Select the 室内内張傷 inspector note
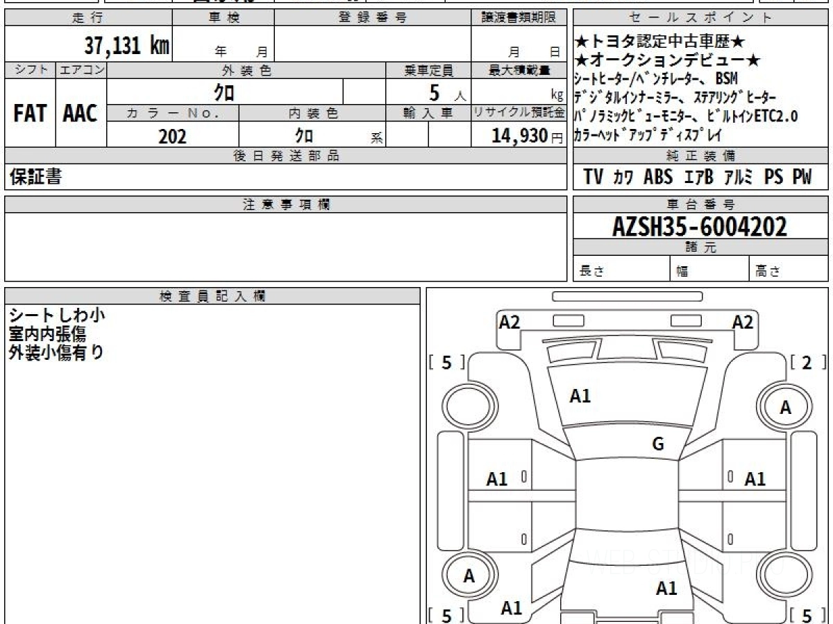 click(47, 334)
